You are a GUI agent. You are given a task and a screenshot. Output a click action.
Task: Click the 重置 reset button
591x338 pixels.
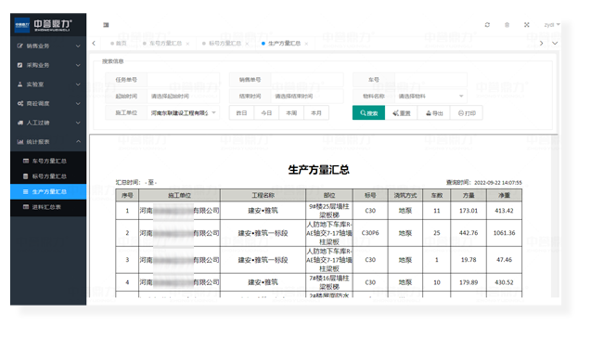coord(402,112)
